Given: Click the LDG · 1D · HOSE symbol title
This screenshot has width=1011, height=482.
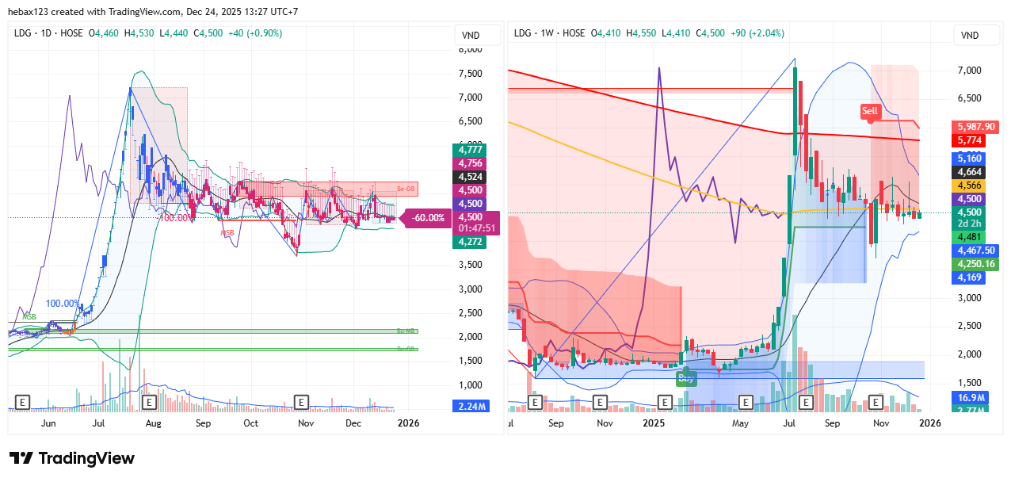Looking at the screenshot, I should pos(48,33).
